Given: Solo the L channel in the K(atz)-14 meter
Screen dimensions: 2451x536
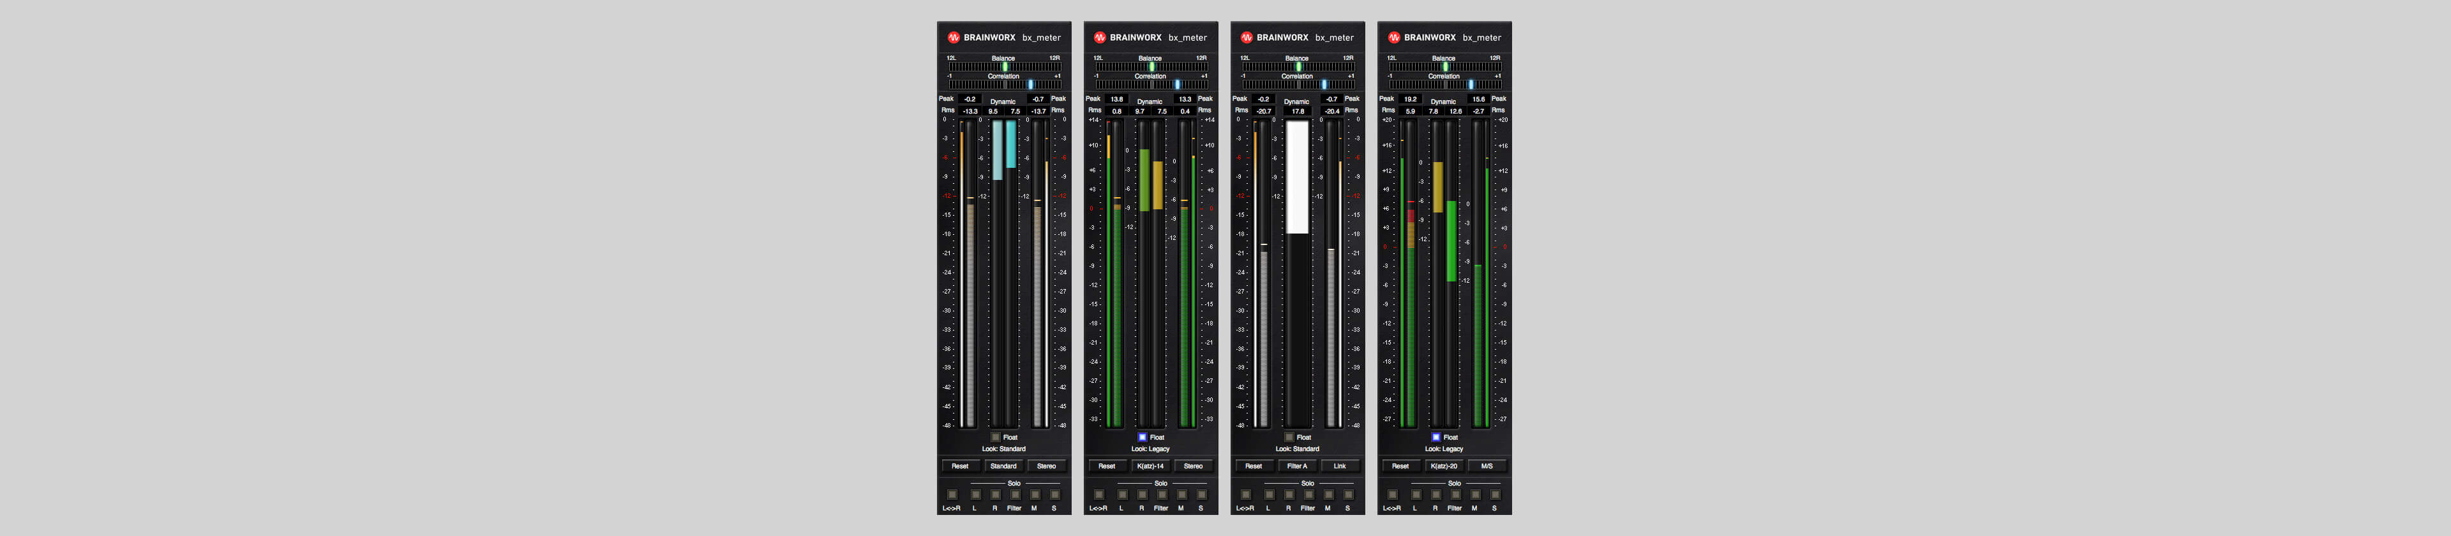Looking at the screenshot, I should pos(1123,494).
